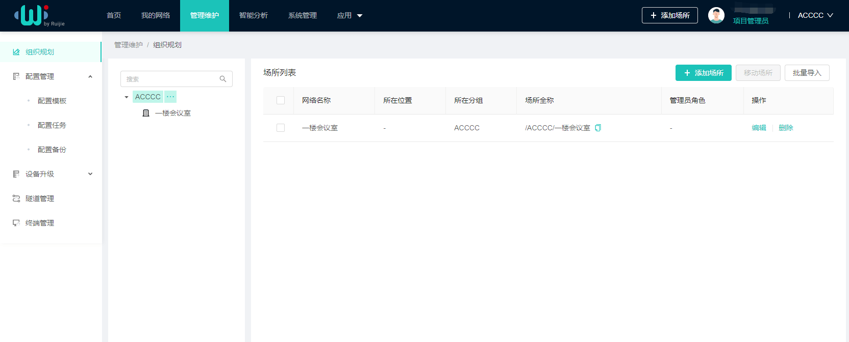Screen dimensions: 849x342
Task: Collapse the 配置管理 sidebar section
Action: click(x=90, y=76)
